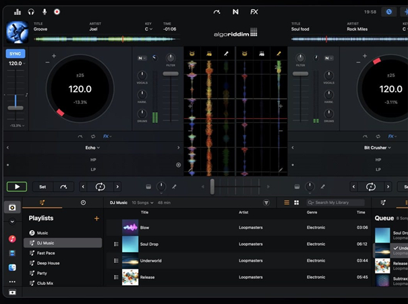Toggle the right deck loop button
This screenshot has height=304, width=408.
(x=371, y=186)
